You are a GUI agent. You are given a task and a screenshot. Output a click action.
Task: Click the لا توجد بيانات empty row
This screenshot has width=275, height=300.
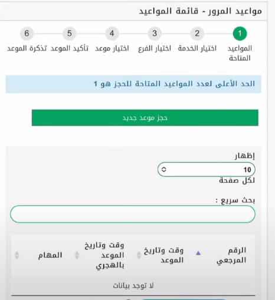coord(133,286)
